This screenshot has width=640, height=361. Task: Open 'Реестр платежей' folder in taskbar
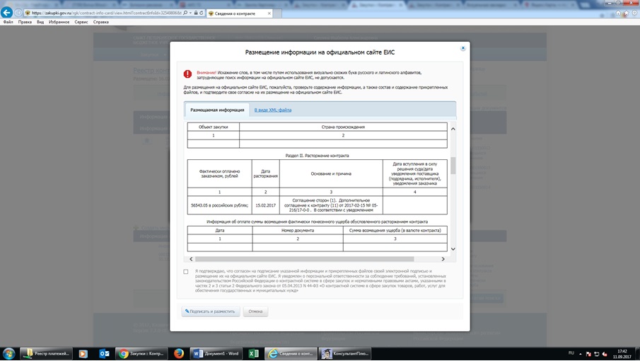click(47, 354)
